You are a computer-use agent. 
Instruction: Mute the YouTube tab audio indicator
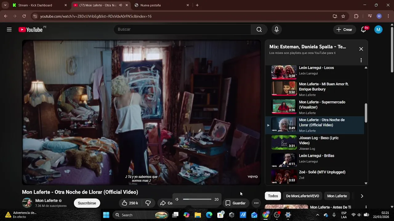120,5
